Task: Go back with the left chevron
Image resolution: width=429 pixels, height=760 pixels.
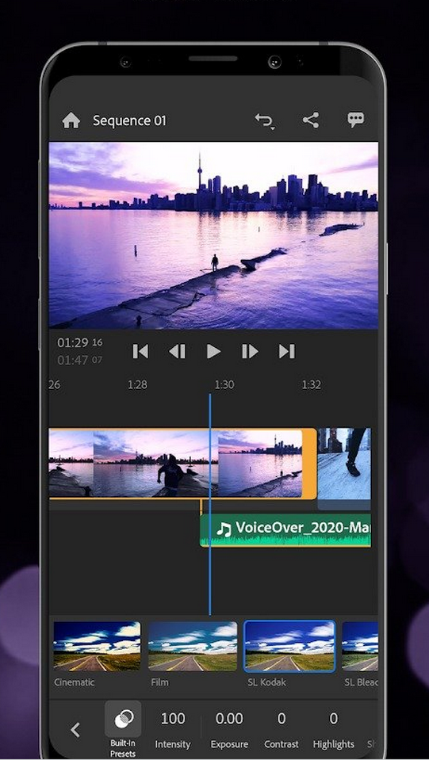Action: (75, 729)
